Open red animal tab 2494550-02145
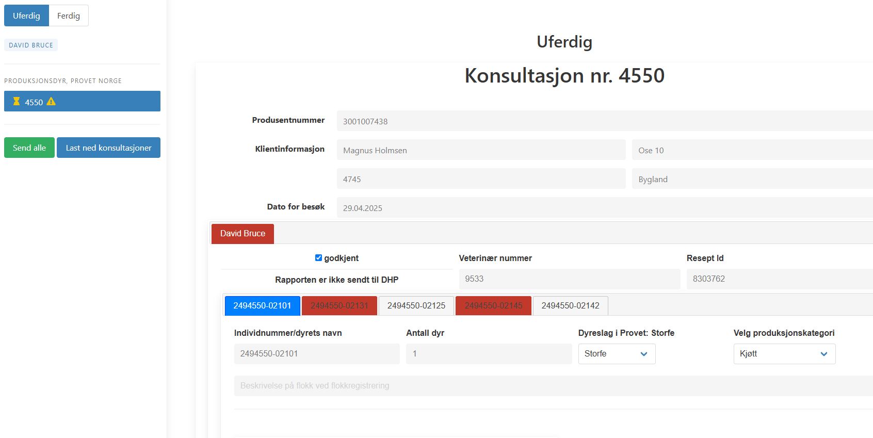 [493, 306]
